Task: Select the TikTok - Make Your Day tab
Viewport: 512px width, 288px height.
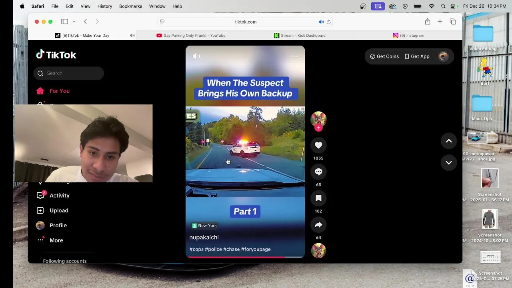Action: [x=82, y=36]
